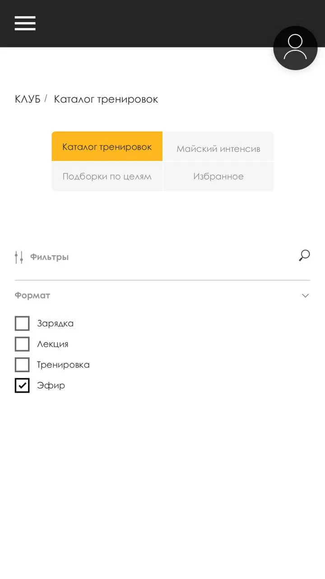Click the magnifier search icon

[304, 256]
